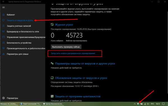Open the Кабинет home section
Viewport: 168px width, 106px height.
(11, 15)
